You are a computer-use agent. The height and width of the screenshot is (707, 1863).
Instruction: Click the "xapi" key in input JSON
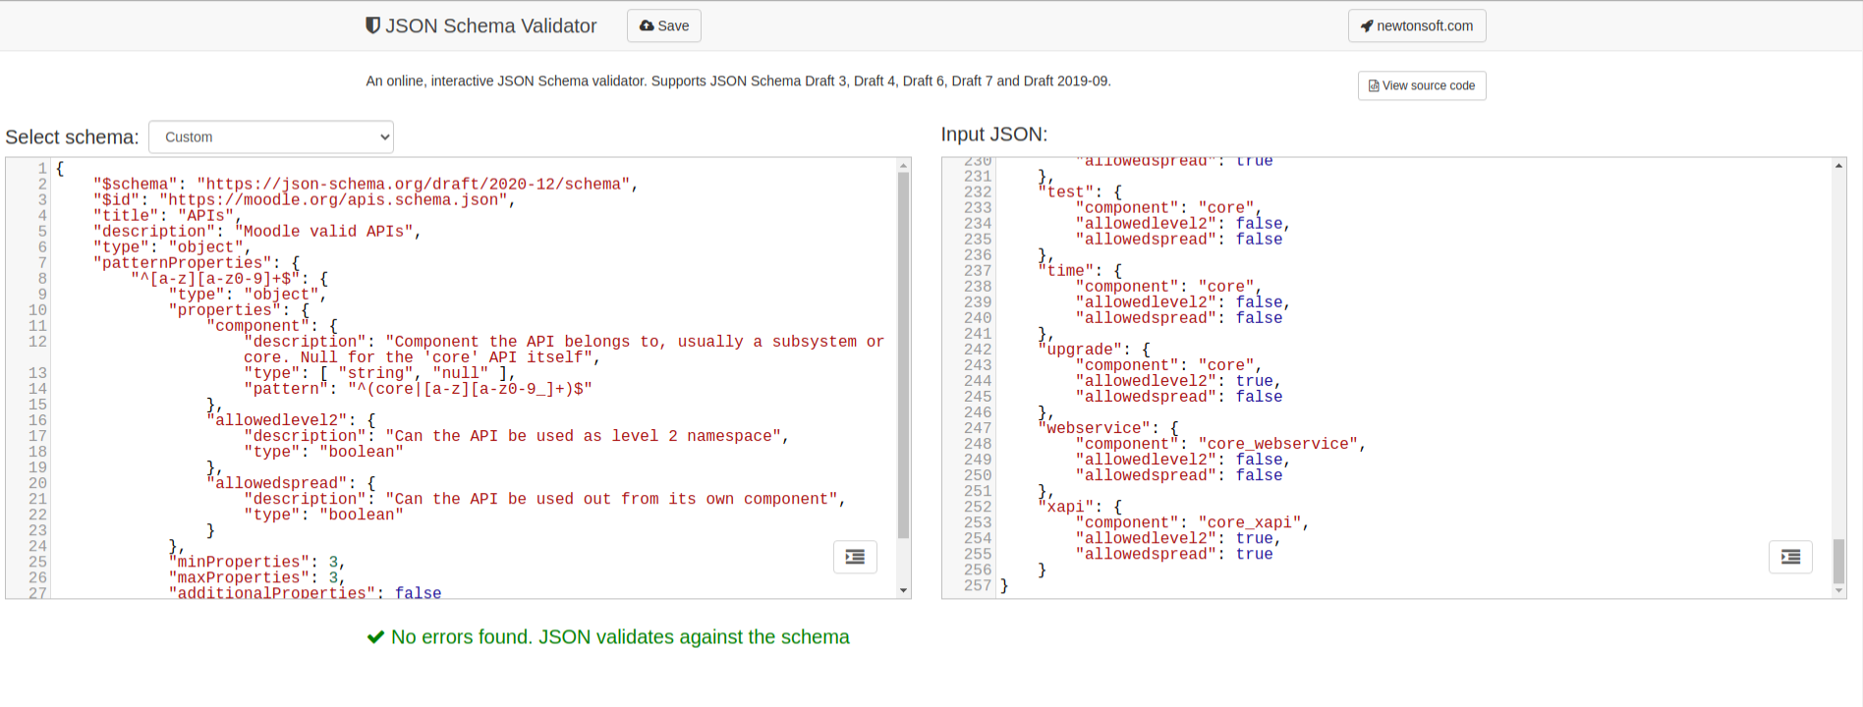1066,507
